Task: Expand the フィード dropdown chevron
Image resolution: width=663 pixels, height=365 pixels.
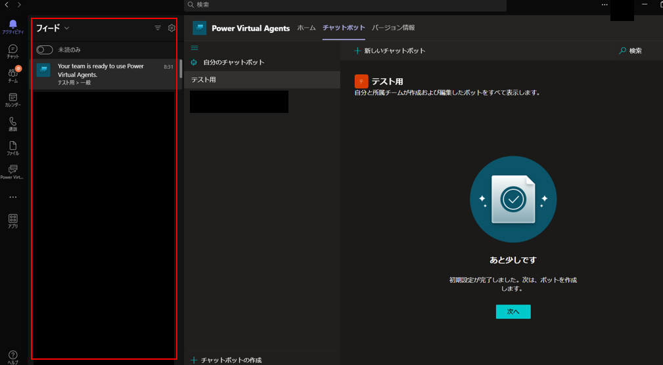Action: coord(66,28)
